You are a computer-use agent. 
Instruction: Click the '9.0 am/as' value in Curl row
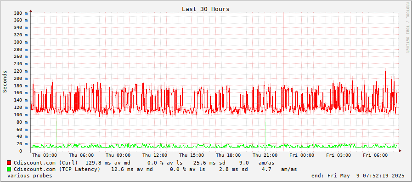pos(257,163)
